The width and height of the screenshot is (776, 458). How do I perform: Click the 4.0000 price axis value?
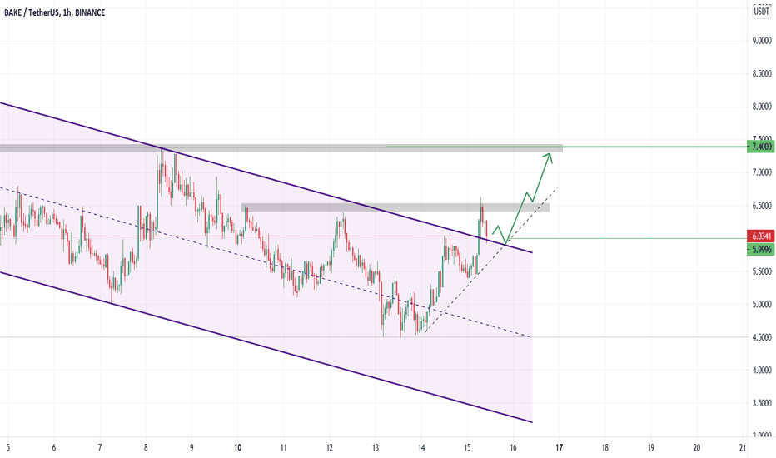tap(762, 370)
